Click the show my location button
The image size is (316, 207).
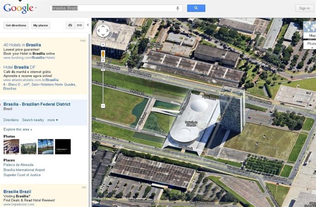[x=103, y=45]
